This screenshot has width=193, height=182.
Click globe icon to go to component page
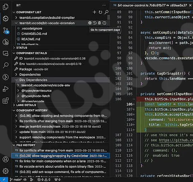(x=90, y=23)
